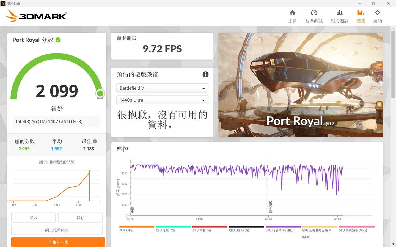Viewport: 396px width, 247px height.
Task: Click the vertical scrollbar down arrow
Action: point(393,244)
